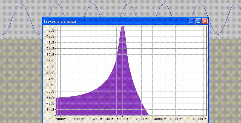Image resolution: width=241 pixels, height=123 pixels.
Task: Click the -72dB level axis label
Action: 50,97
